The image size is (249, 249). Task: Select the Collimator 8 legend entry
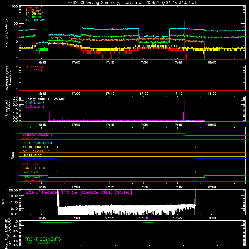pos(35,103)
